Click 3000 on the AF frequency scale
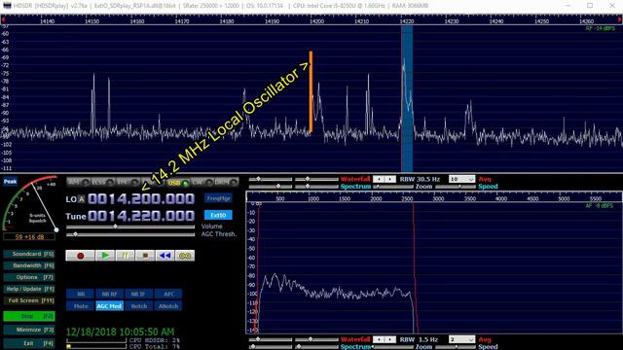Screen dimensions: 623x350 click(x=438, y=198)
